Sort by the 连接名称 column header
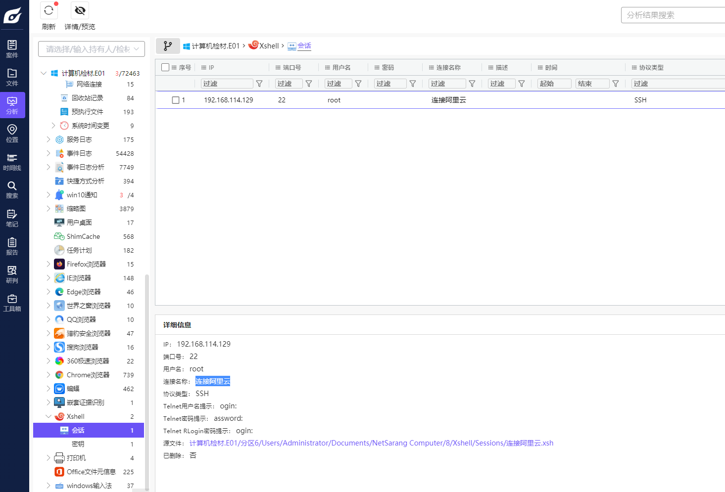725x492 pixels. 448,67
